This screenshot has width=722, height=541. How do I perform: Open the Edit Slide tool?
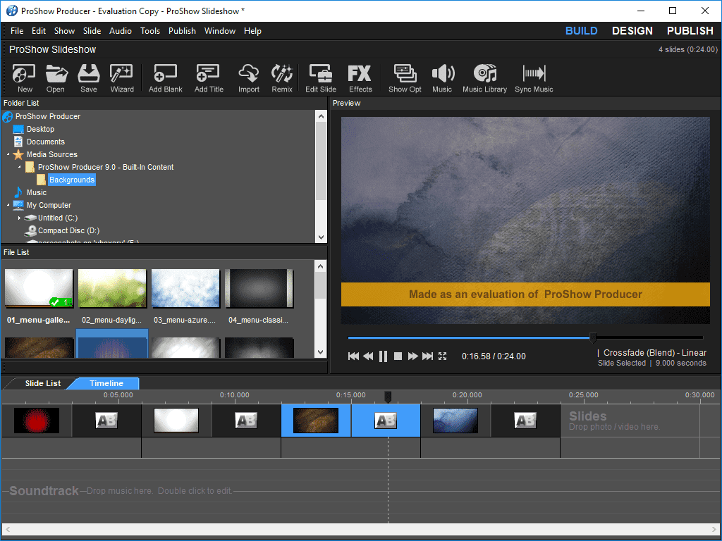point(321,77)
